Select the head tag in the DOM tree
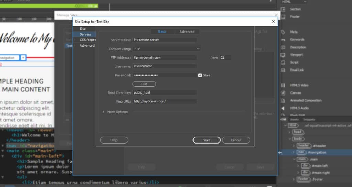This screenshot has width=352, height=187. [298, 132]
